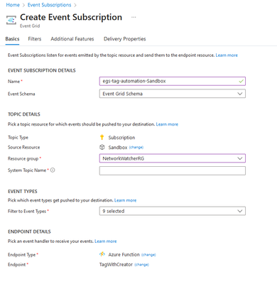This screenshot has width=277, height=284.
Task: Click the green validation checkmark in Name field
Action: [x=241, y=81]
